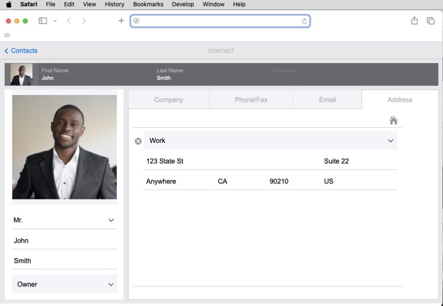The image size is (443, 306).
Task: Go back with the back arrow
Action: pos(69,21)
